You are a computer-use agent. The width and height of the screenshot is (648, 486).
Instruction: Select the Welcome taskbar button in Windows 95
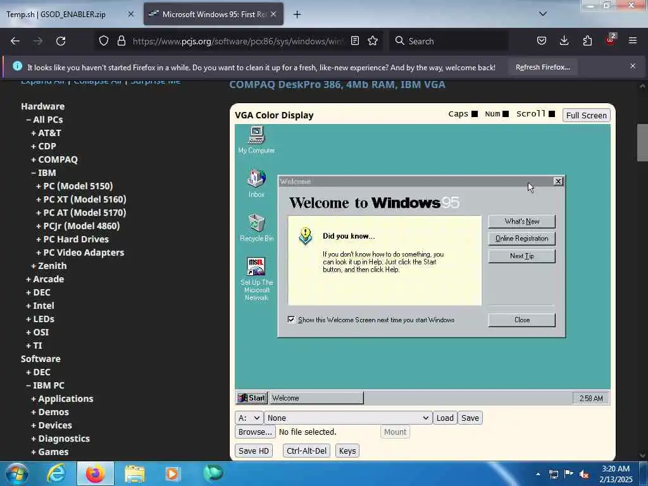point(316,398)
